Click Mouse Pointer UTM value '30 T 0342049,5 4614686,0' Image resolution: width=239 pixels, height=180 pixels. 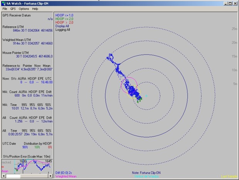click(x=34, y=56)
